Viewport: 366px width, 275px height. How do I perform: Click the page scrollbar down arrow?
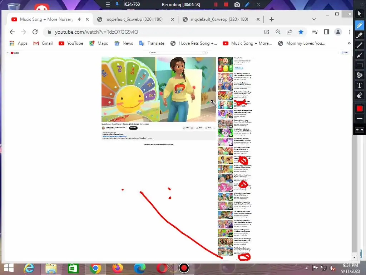[x=354, y=257]
